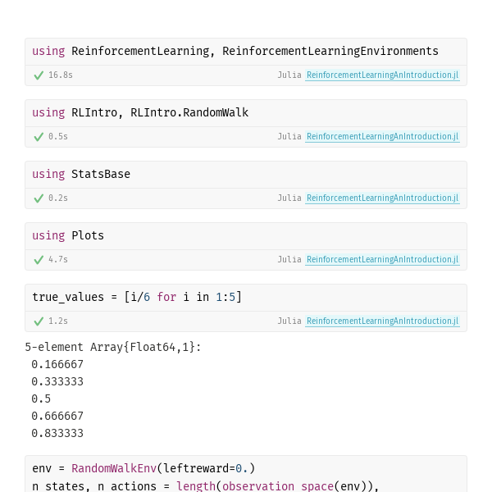
Task: Click the execution time '0.5s'
Action: 58,136
